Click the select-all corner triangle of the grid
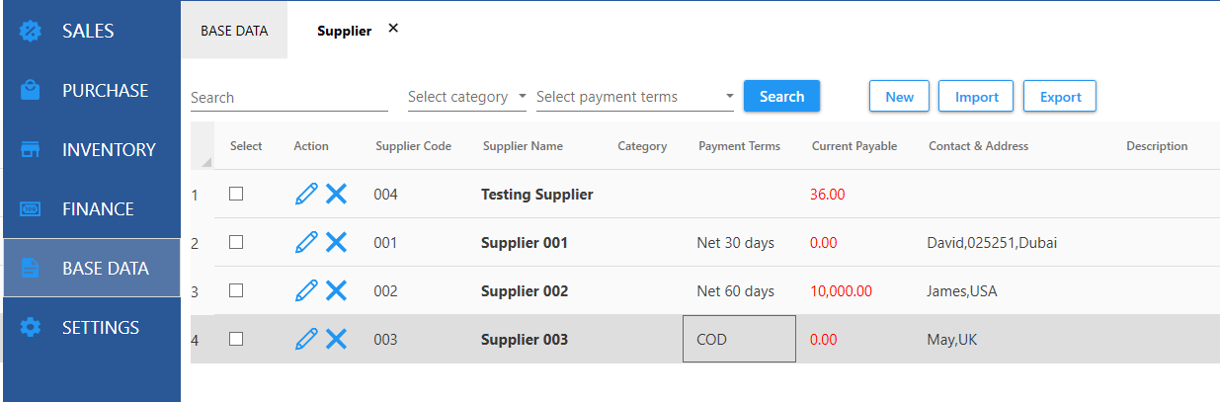 tap(205, 161)
